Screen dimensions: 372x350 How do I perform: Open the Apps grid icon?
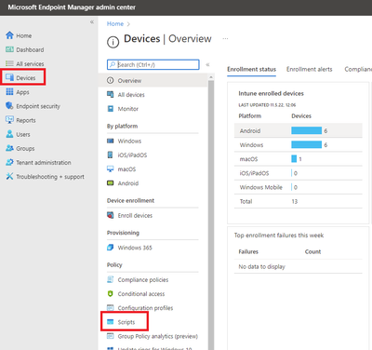click(9, 92)
